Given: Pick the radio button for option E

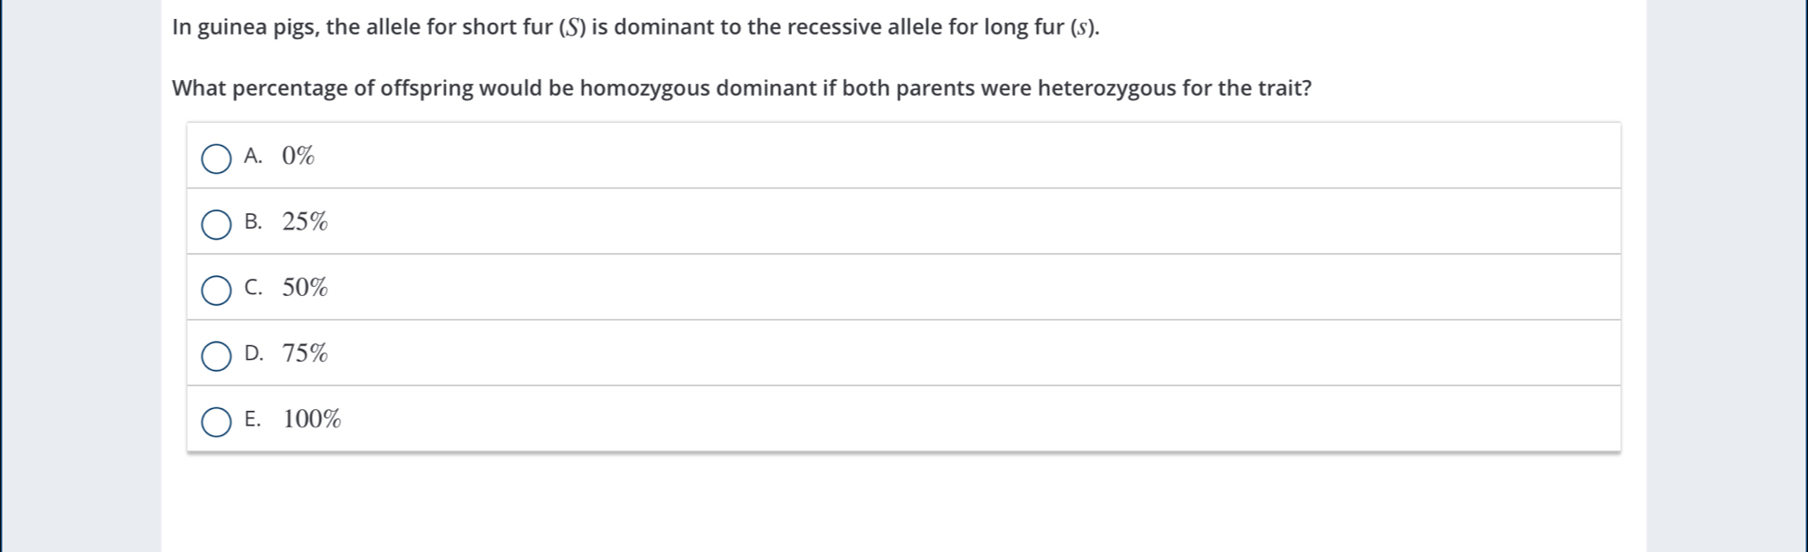Looking at the screenshot, I should 216,422.
